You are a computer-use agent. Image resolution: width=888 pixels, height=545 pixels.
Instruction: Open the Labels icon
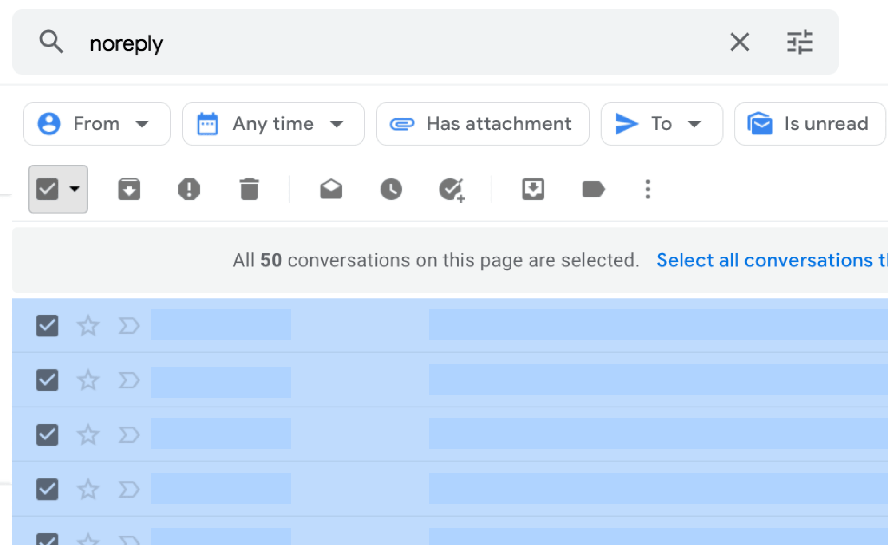pyautogui.click(x=593, y=190)
